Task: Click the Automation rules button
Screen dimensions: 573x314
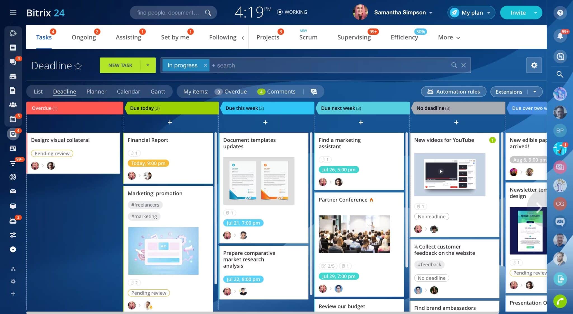Action: [x=453, y=92]
